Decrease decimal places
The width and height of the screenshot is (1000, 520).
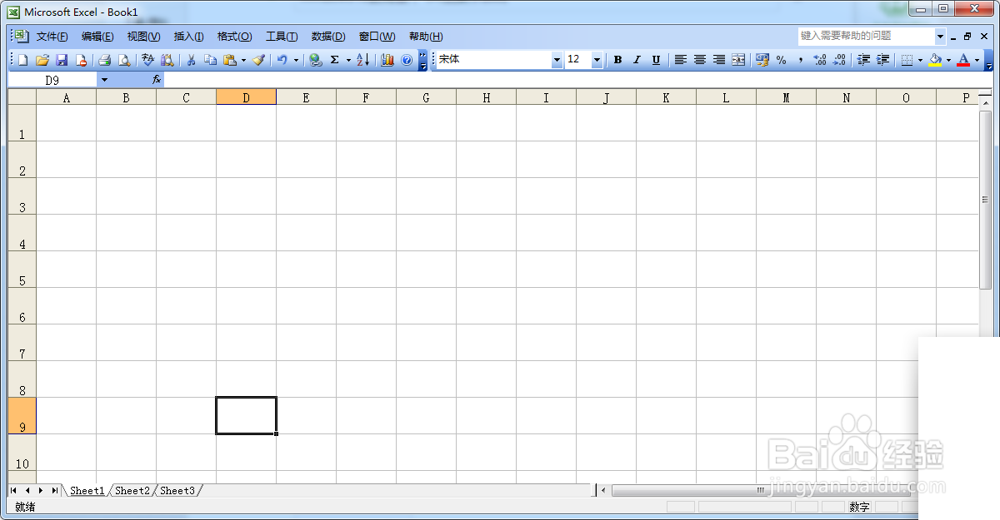coord(839,60)
